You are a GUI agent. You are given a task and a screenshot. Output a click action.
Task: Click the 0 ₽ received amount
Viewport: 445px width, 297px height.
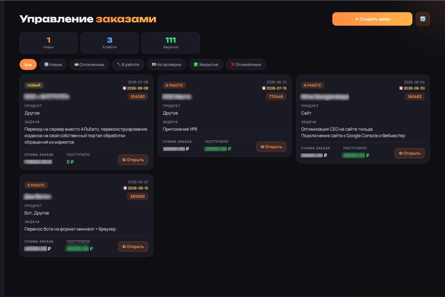point(70,162)
